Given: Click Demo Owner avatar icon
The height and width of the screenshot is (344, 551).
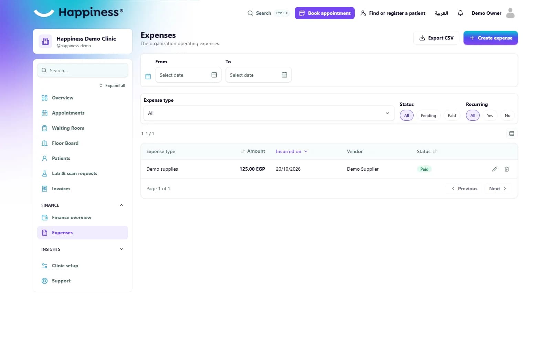Looking at the screenshot, I should pos(510,13).
